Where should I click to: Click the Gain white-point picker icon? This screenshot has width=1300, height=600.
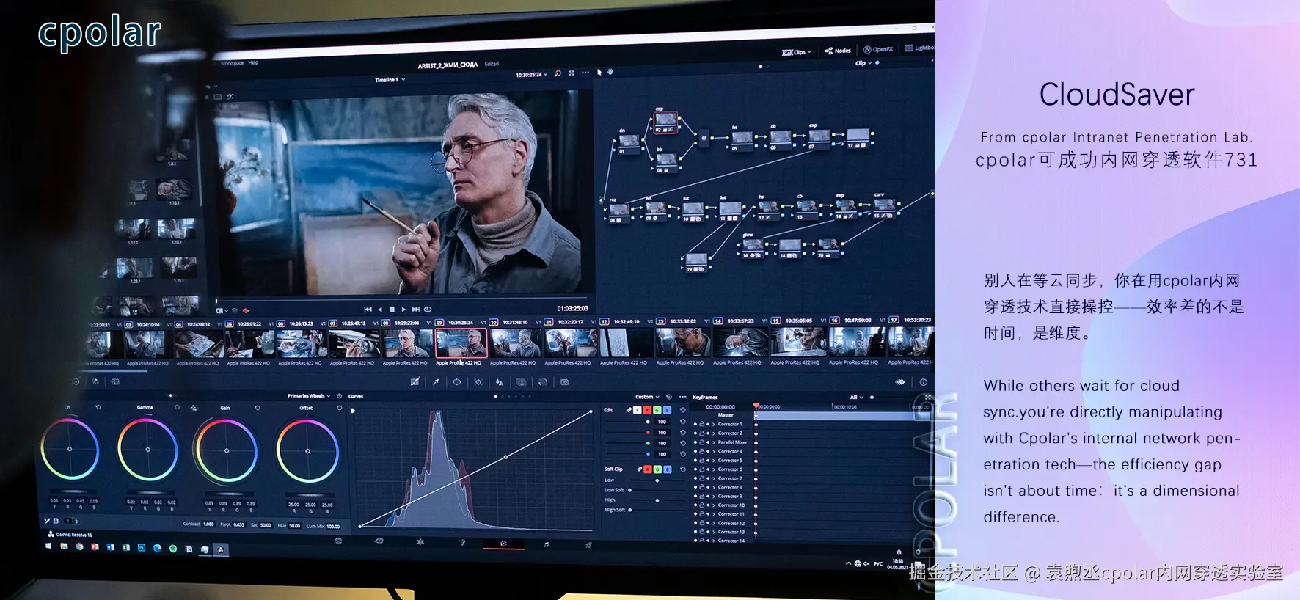(194, 408)
